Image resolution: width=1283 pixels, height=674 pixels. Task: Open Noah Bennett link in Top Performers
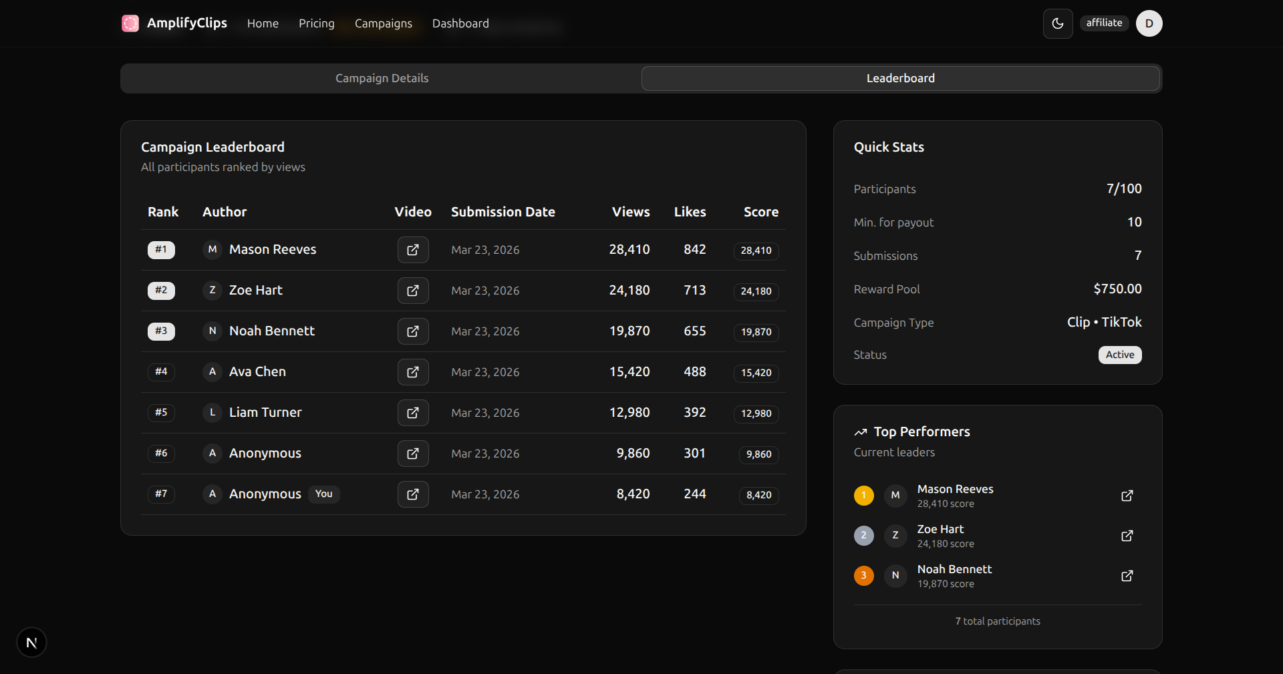tap(1127, 576)
